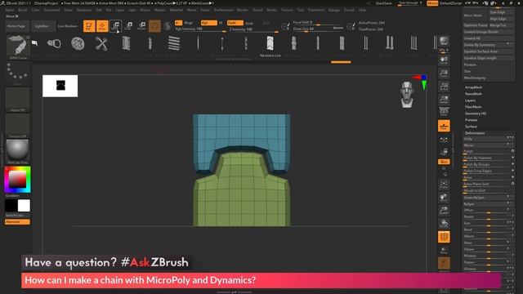The image size is (523, 294).
Task: Toggle the Mrgb button
Action: (189, 23)
